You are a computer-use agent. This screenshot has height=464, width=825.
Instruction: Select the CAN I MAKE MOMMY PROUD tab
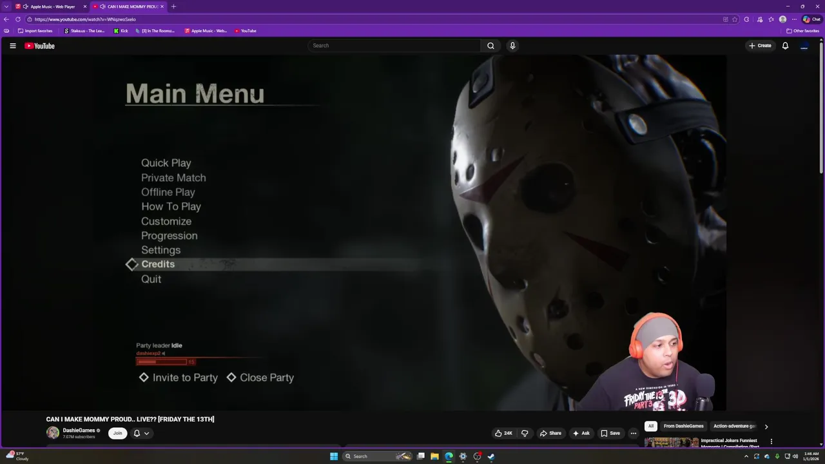click(129, 6)
